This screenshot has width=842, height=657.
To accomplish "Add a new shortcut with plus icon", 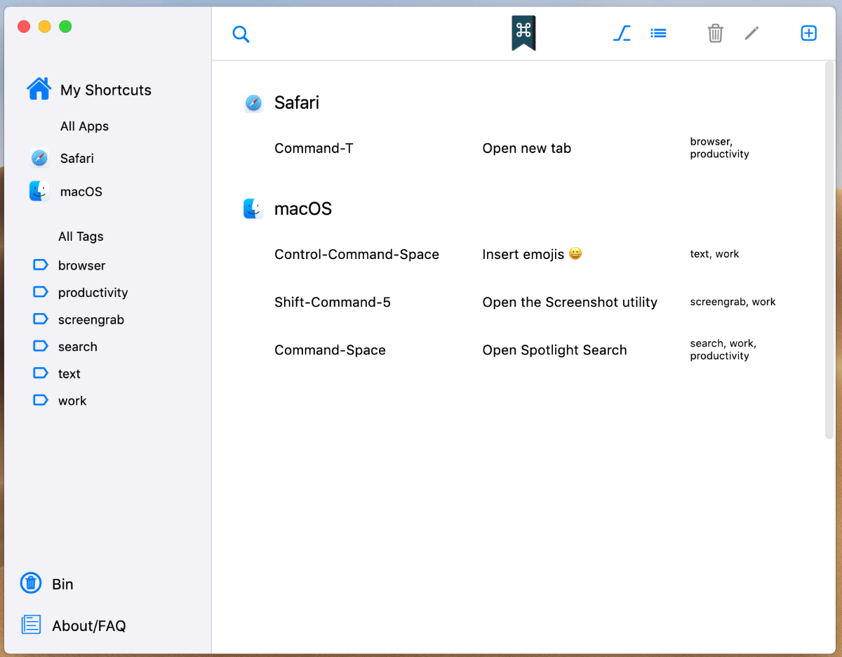I will 808,33.
